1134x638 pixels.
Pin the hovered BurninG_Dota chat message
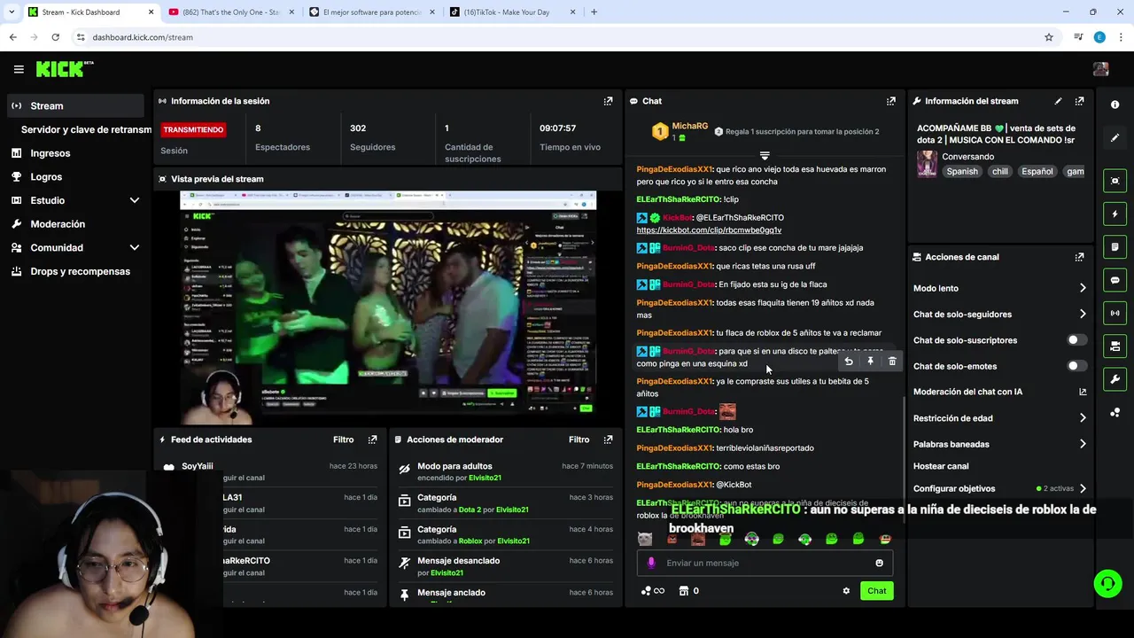pyautogui.click(x=870, y=362)
